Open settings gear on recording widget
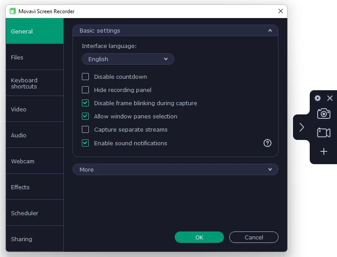The image size is (337, 257). click(318, 98)
